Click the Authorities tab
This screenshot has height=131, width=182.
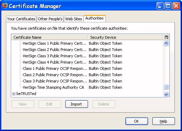95,19
